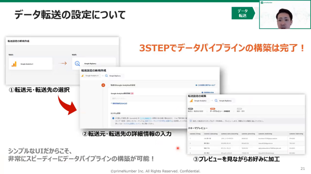
Task: Select the STEP2 データプレビュー・詳細設定 step
Action: (220, 110)
